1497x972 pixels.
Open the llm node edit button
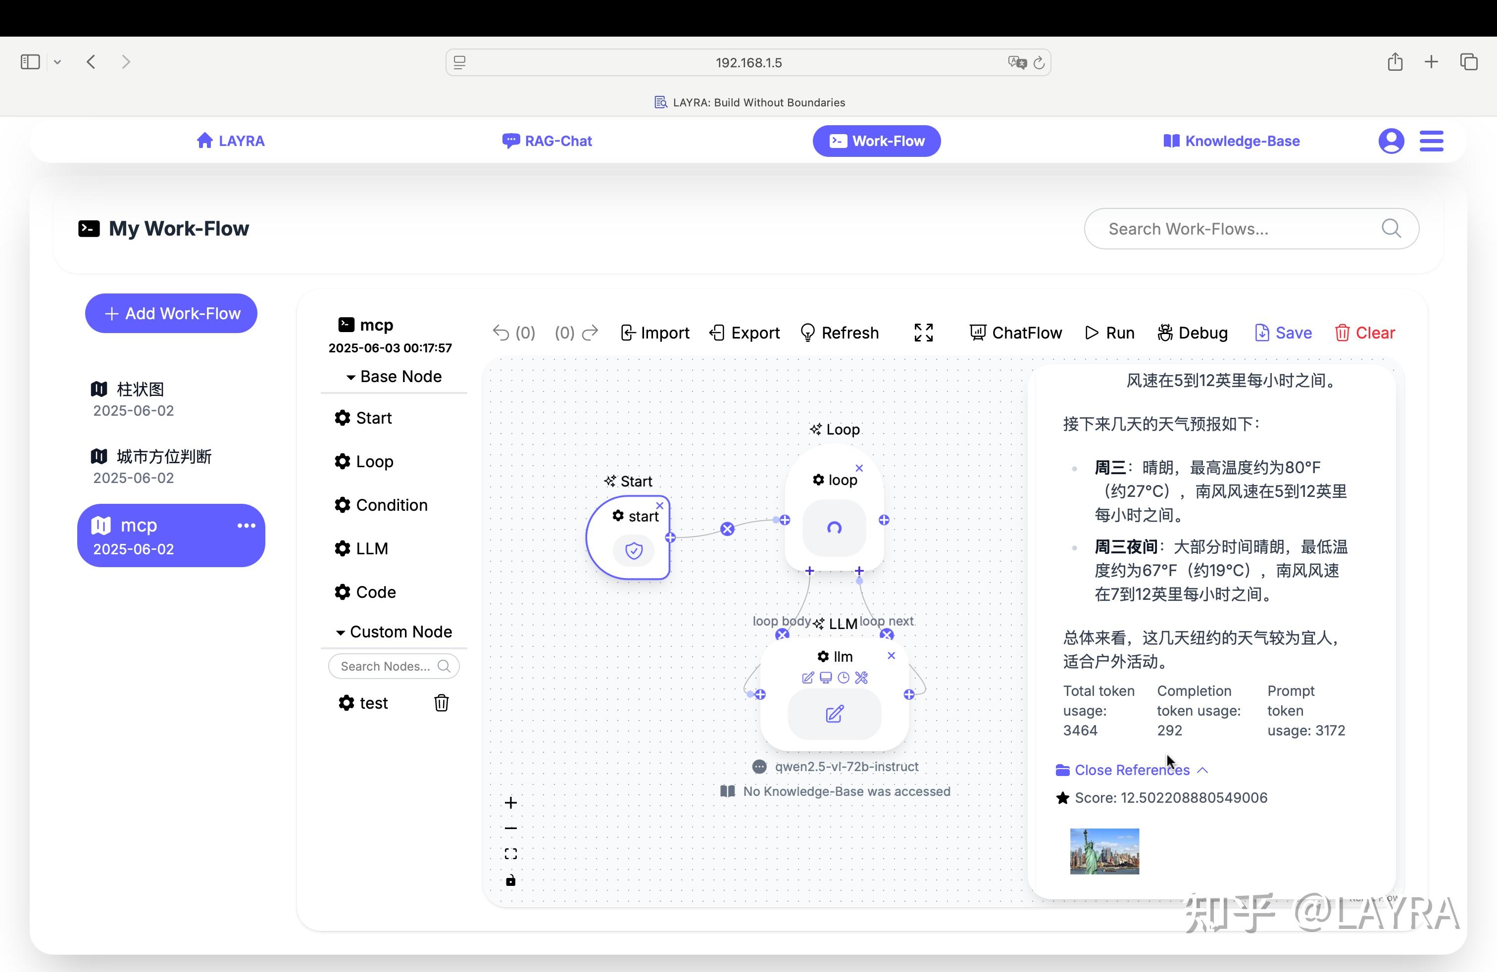click(835, 714)
